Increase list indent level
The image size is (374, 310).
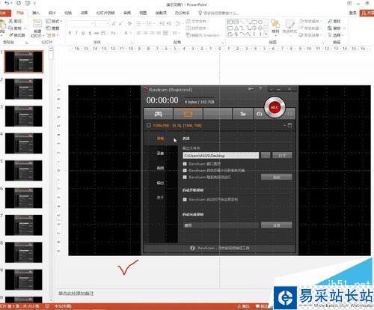tap(169, 24)
